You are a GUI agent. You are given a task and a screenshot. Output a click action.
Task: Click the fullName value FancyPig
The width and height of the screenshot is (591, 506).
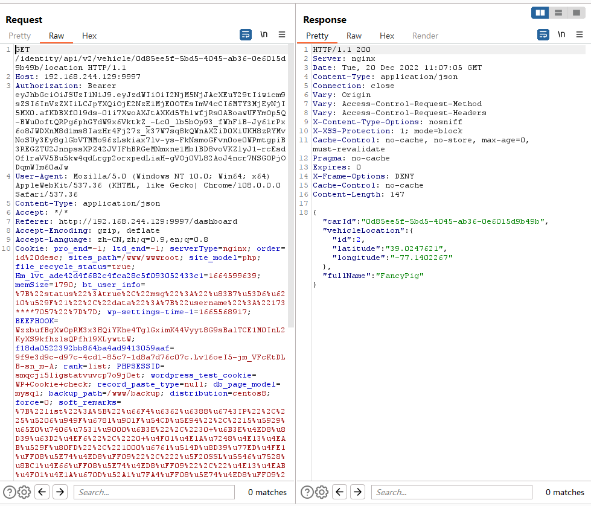400,275
